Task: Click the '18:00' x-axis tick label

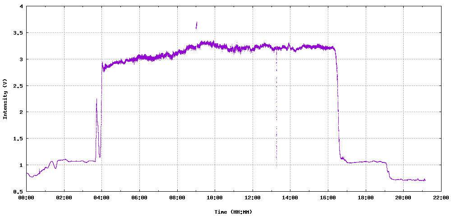Action: point(366,198)
